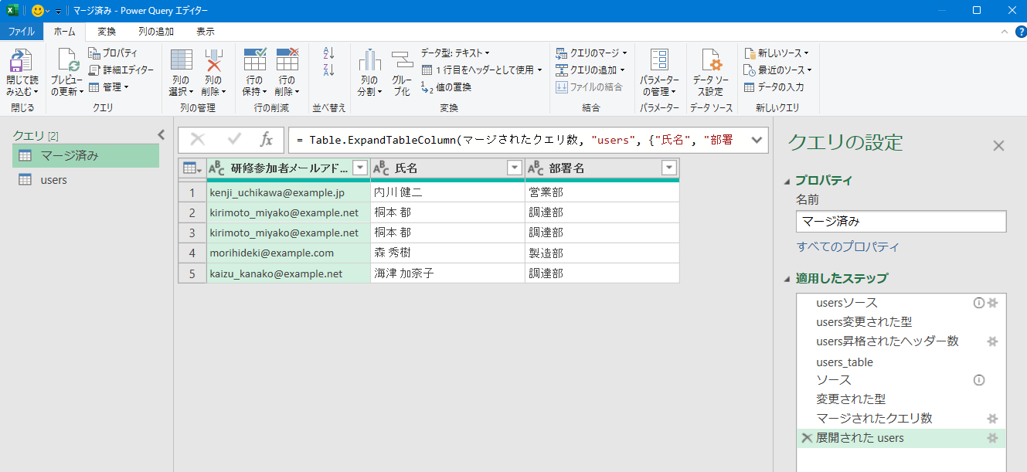Open 管理 dropdown in クエリ group
The image size is (1027, 472).
click(x=108, y=87)
